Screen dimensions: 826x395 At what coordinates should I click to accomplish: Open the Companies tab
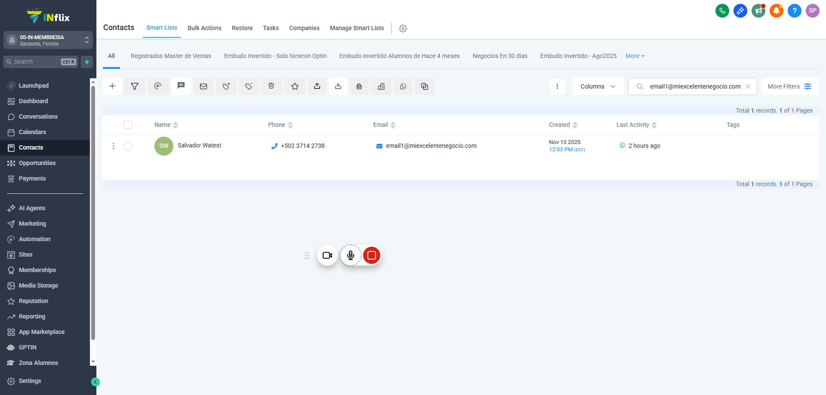[304, 28]
